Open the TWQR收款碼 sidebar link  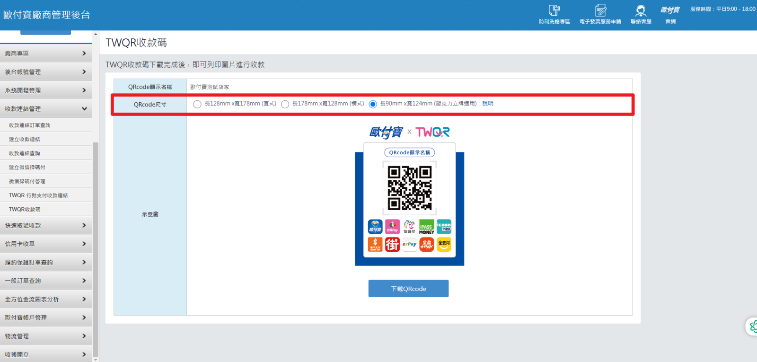point(46,209)
